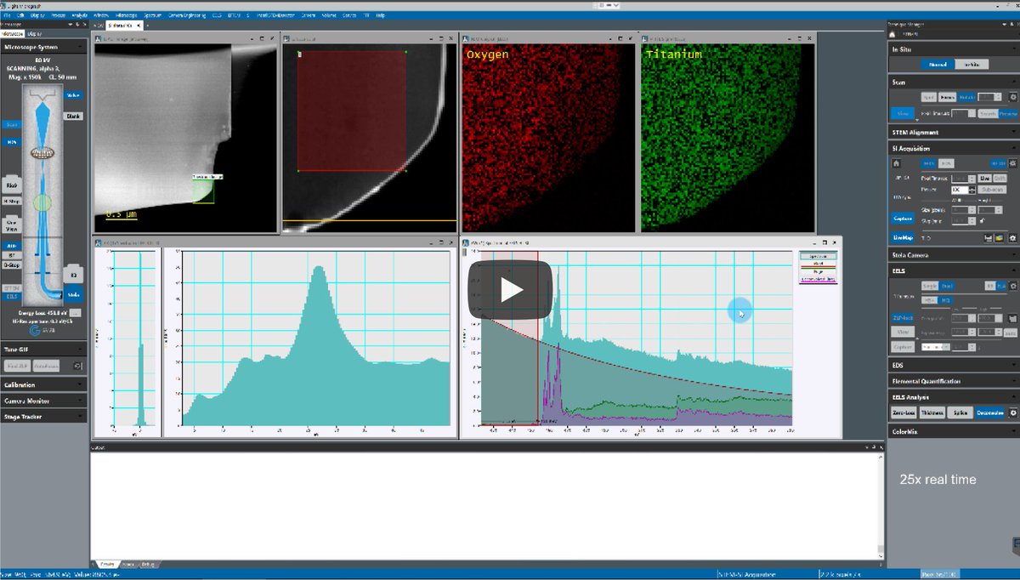Click the ZLP-lock button in EELS panel
The image size is (1020, 580).
click(903, 318)
